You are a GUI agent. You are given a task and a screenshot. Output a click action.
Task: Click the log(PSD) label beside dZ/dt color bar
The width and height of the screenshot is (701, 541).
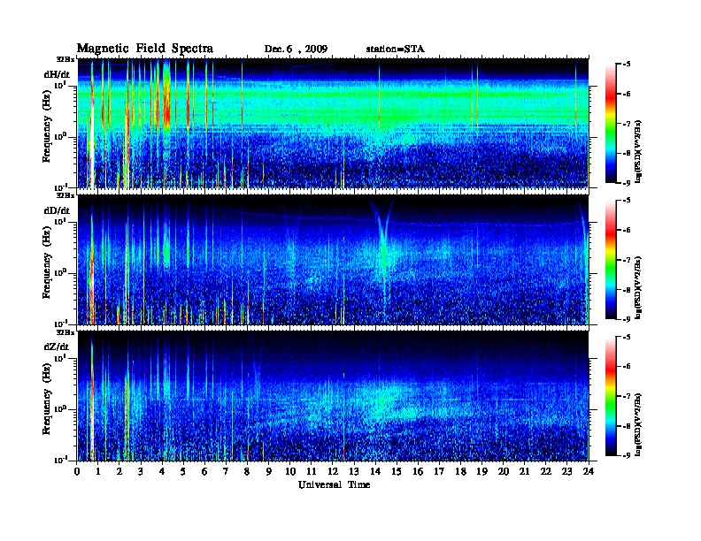[x=638, y=424]
